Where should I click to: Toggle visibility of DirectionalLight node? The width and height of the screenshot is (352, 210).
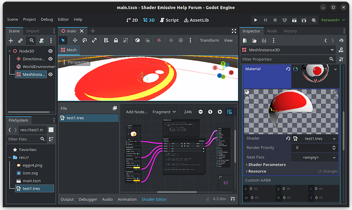51,59
